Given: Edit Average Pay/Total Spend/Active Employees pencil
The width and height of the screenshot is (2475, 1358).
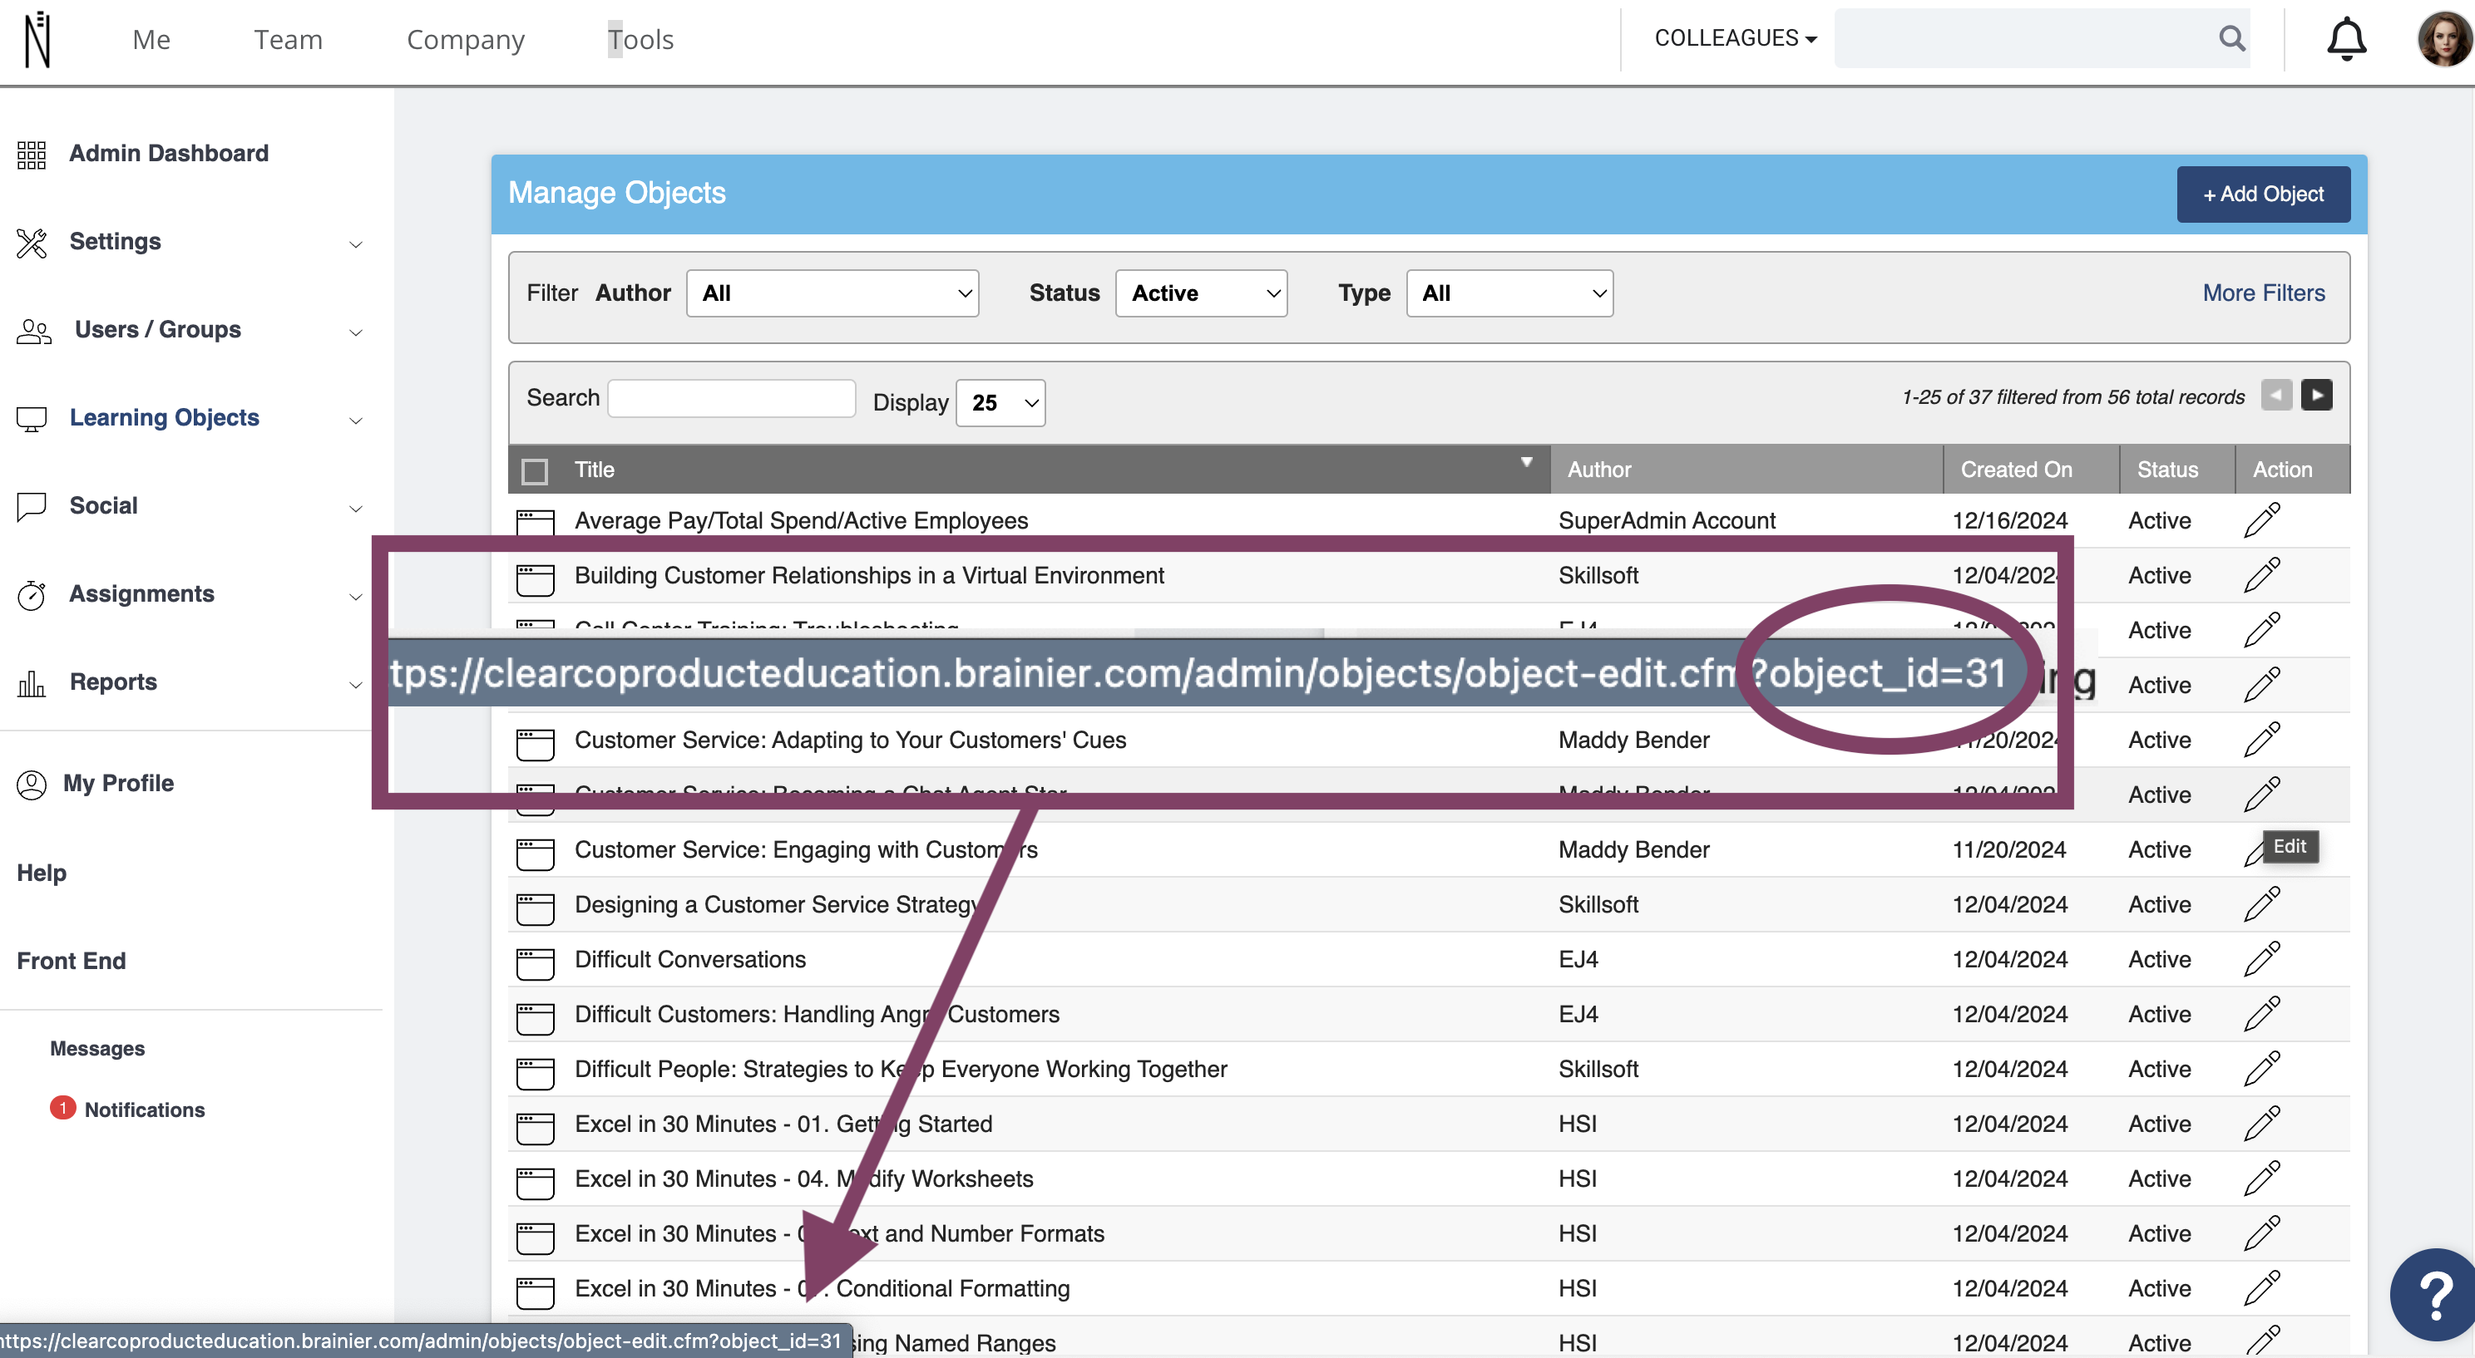Looking at the screenshot, I should 2262,519.
